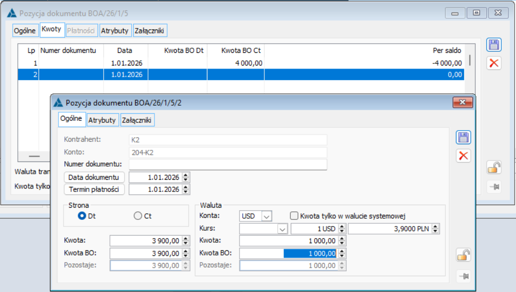The width and height of the screenshot is (516, 292).
Task: Click Data column header in table
Action: click(126, 51)
